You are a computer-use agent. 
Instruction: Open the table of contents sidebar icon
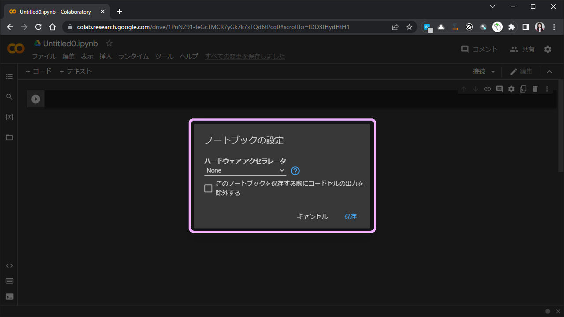9,77
